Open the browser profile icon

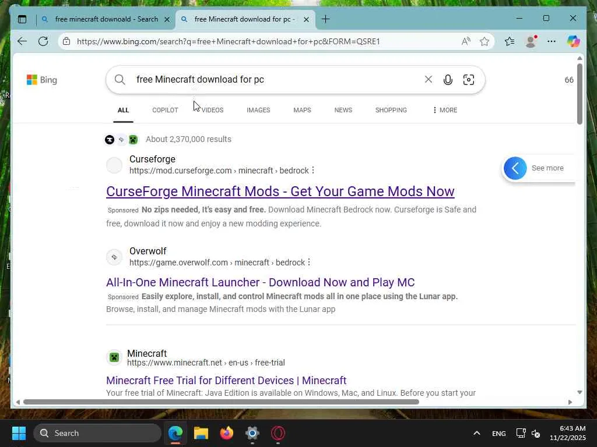531,41
